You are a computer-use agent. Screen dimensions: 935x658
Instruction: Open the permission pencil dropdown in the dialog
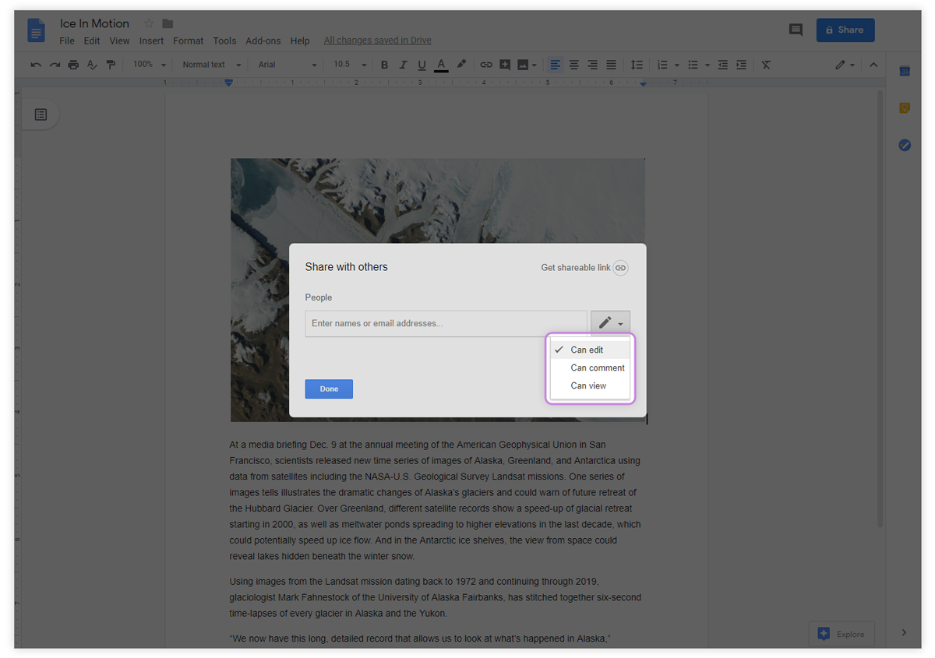(x=610, y=323)
